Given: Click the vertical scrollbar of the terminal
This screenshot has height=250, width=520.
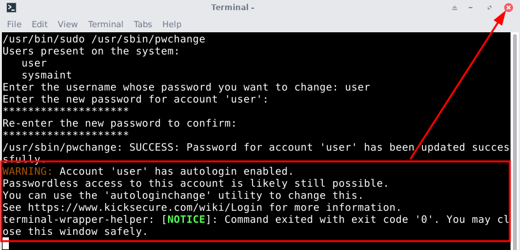Looking at the screenshot, I should [515, 141].
